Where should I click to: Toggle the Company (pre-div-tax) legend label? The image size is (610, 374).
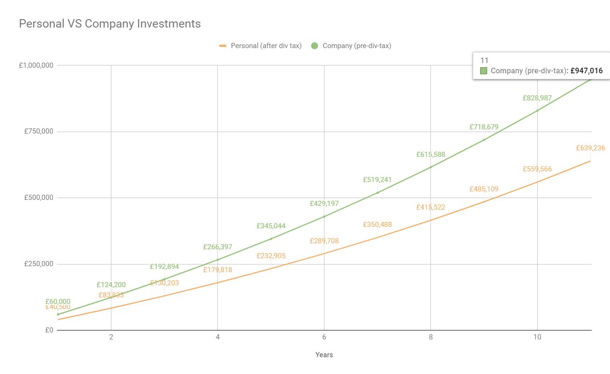point(357,46)
